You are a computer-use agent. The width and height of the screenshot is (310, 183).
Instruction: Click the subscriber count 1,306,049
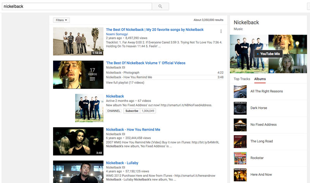[148, 111]
